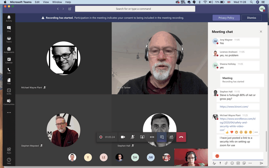
Task: Show participants panel from meeting toolbar
Action: point(171,137)
